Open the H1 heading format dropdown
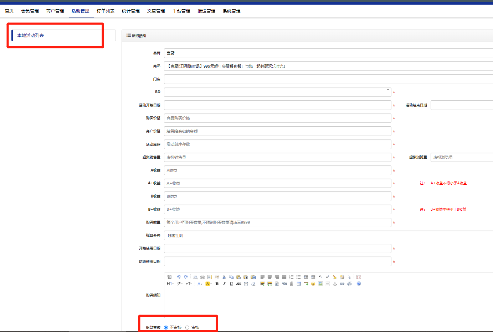 (170, 284)
